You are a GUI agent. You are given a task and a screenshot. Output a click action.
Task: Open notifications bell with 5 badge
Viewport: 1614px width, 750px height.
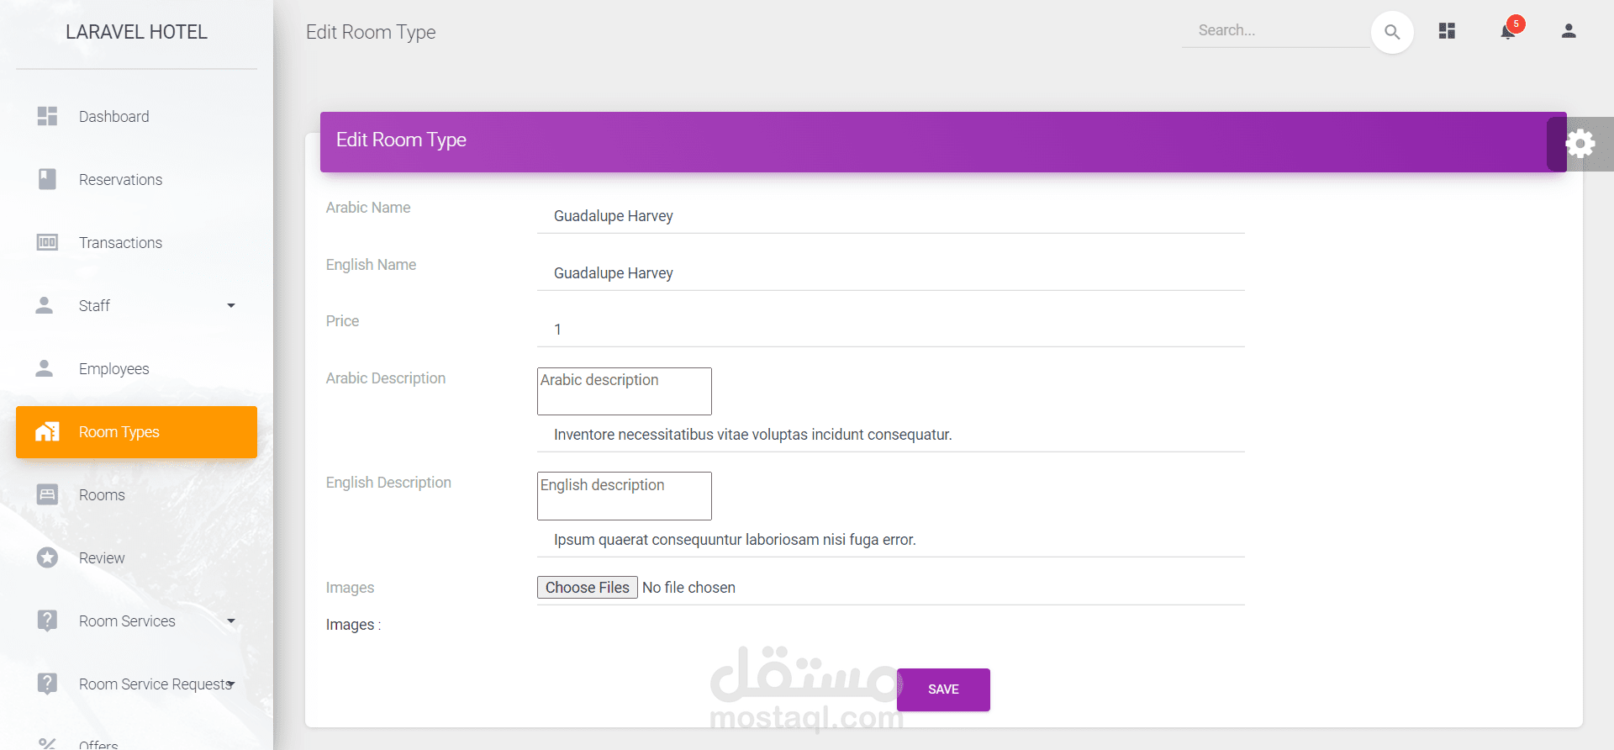click(x=1509, y=31)
